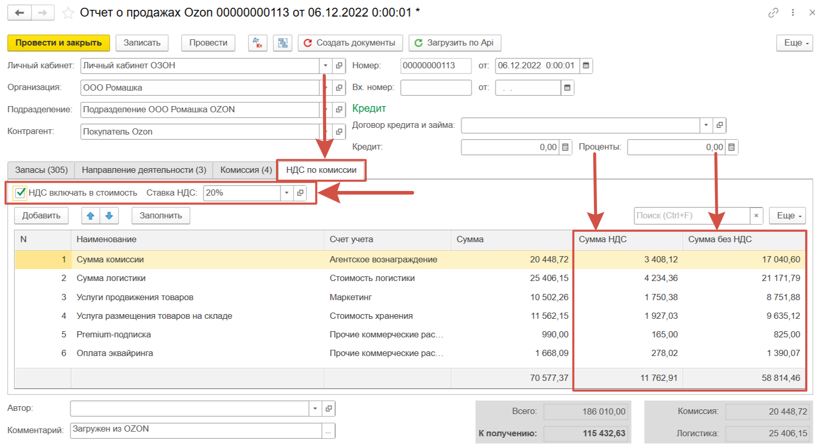Open the Дт/Кт postings icon

[258, 43]
